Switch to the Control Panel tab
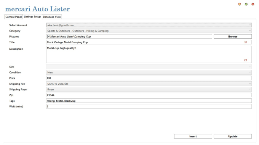The height and width of the screenshot is (145, 259). [13, 17]
